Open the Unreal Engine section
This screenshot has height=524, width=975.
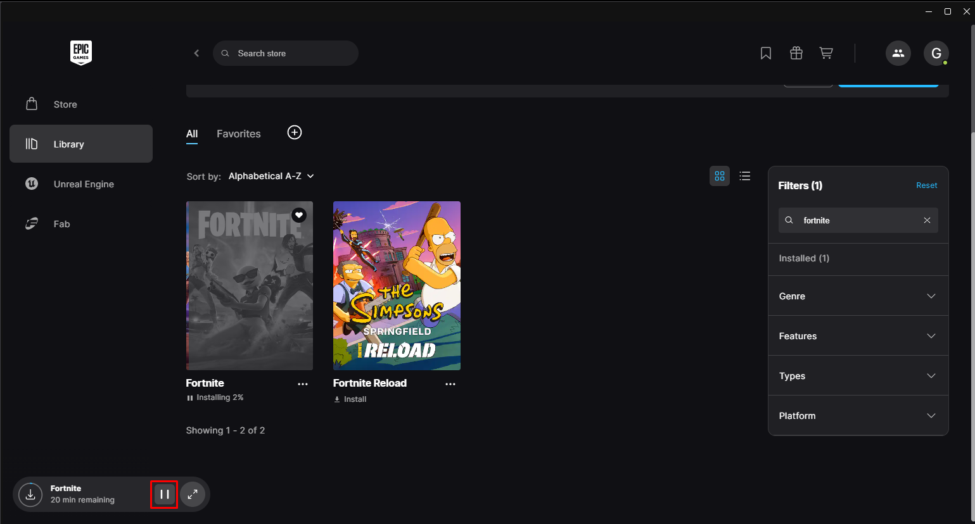pyautogui.click(x=81, y=184)
